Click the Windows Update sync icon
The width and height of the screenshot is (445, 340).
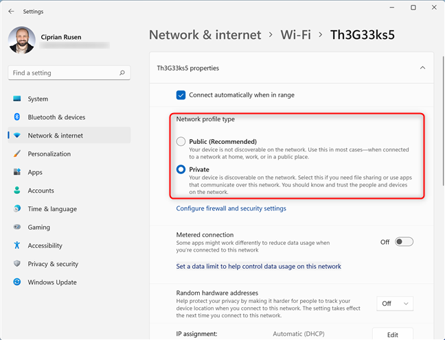[x=17, y=282]
